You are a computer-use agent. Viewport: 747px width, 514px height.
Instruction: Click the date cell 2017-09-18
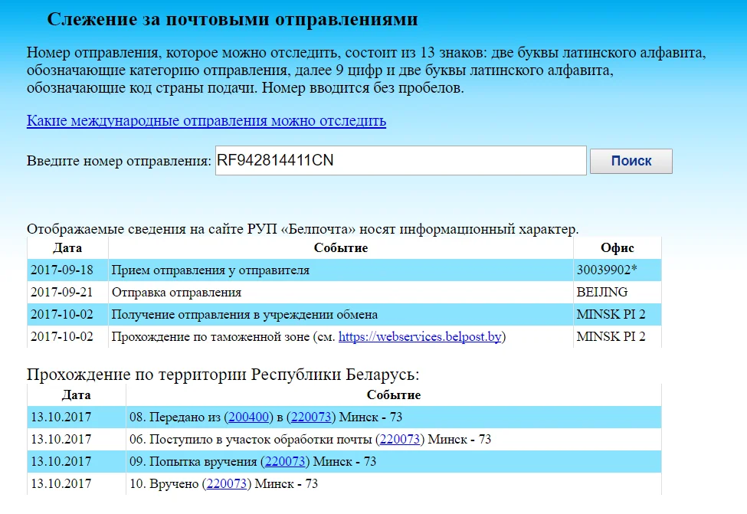point(62,270)
